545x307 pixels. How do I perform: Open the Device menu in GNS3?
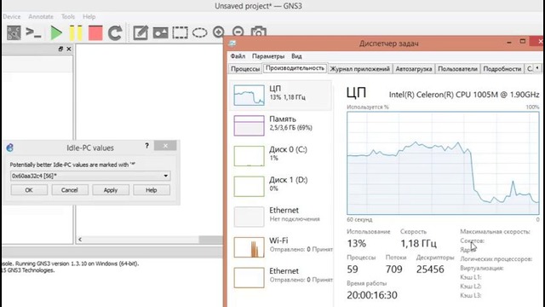tap(11, 17)
